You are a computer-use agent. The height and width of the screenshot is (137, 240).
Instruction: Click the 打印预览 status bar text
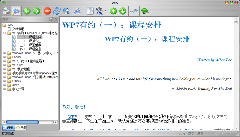[8, 133]
